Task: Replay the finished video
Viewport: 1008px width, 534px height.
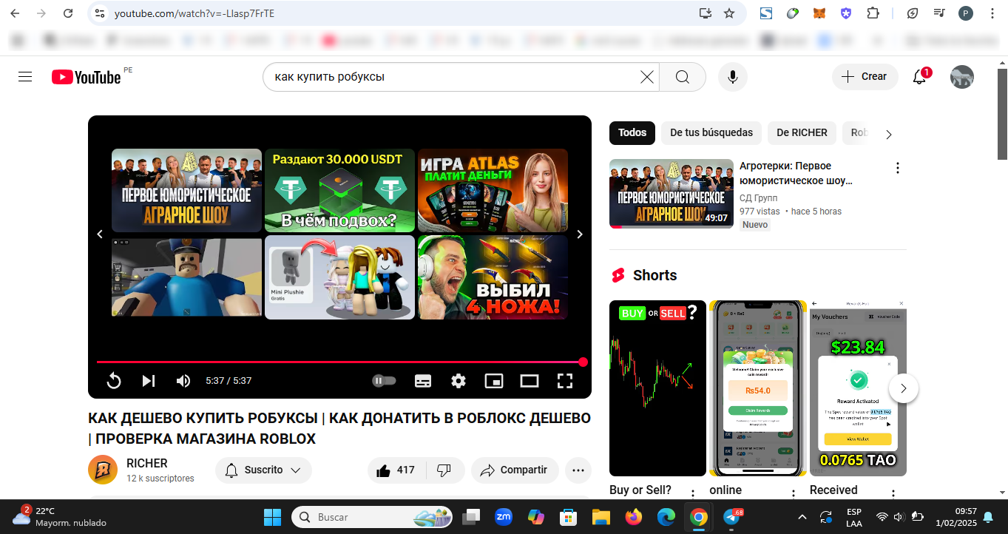Action: pyautogui.click(x=114, y=381)
